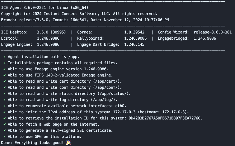Screen dimensions: 235x146
Task: Click "Installation package contains all required files" line
Action: [62, 63]
